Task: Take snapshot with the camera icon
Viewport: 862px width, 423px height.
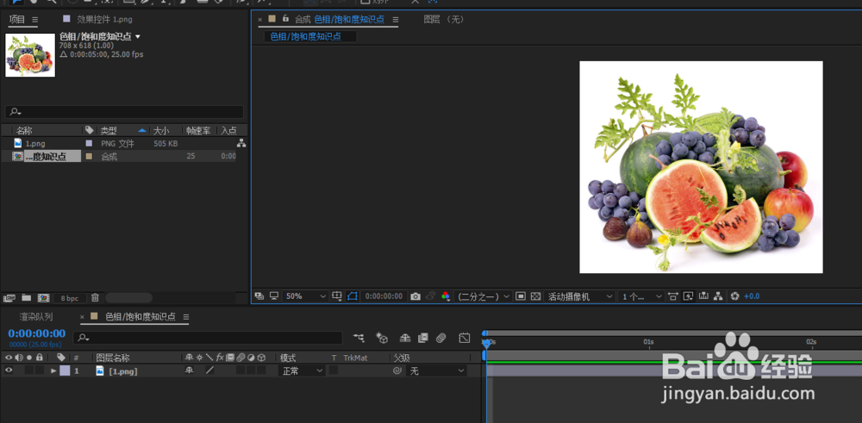Action: 415,296
